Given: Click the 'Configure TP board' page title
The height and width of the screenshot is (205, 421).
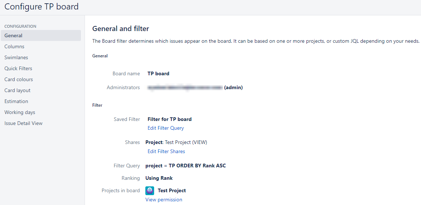Looking at the screenshot, I should click(41, 7).
